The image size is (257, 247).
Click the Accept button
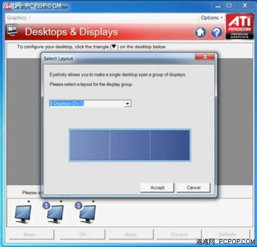pos(157,188)
